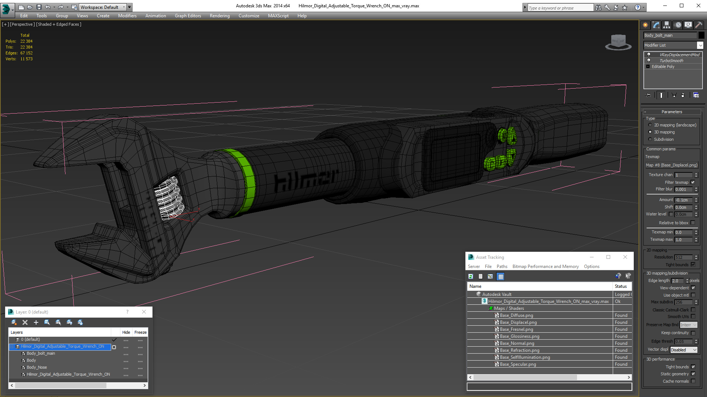Click the tree view icon in Asset Tracking
The height and width of the screenshot is (397, 707).
[x=490, y=276]
